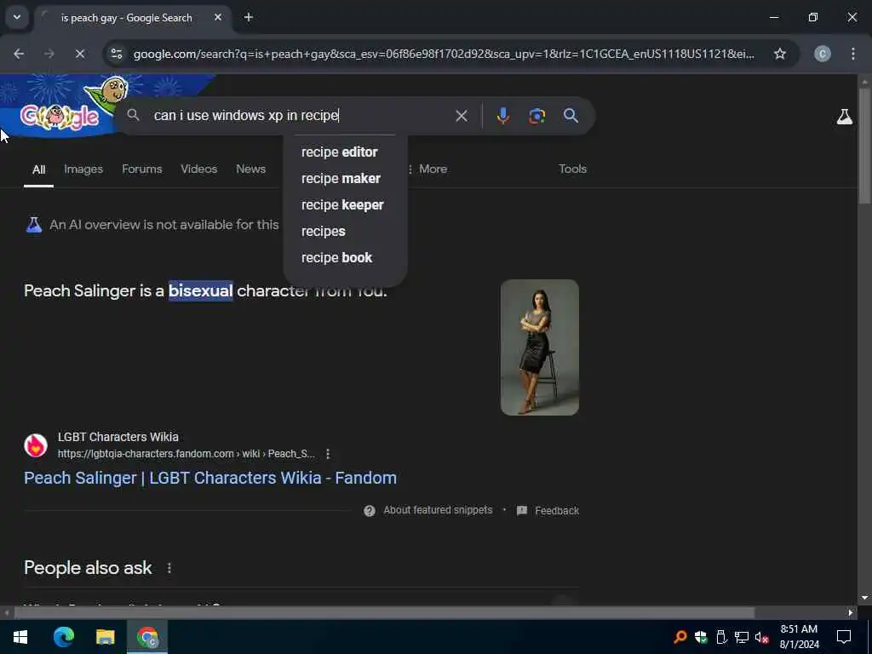The image size is (872, 654).
Task: Open Google Lens image search
Action: [536, 116]
